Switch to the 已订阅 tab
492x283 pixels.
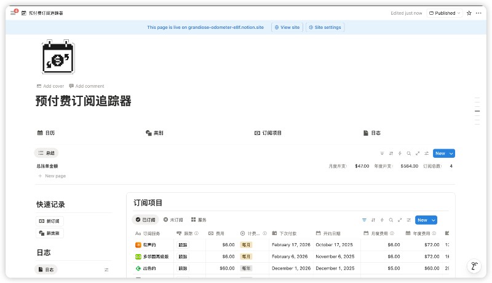click(146, 220)
